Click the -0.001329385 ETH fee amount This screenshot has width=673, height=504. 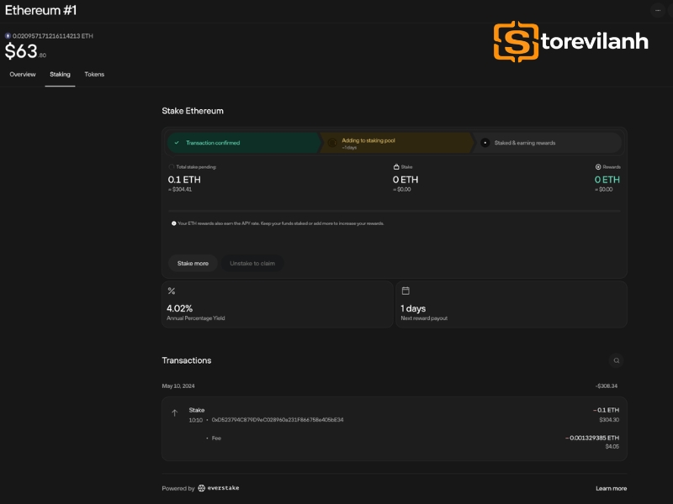pos(592,438)
